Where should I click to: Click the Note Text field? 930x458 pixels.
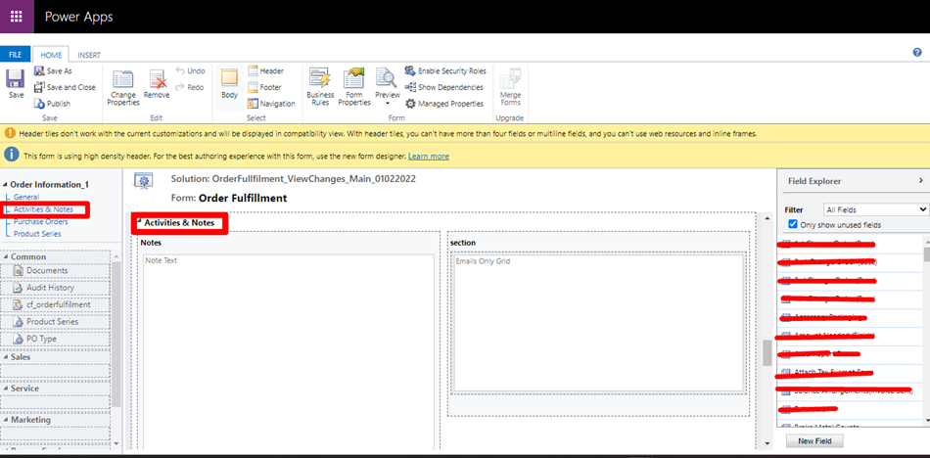[x=288, y=350]
